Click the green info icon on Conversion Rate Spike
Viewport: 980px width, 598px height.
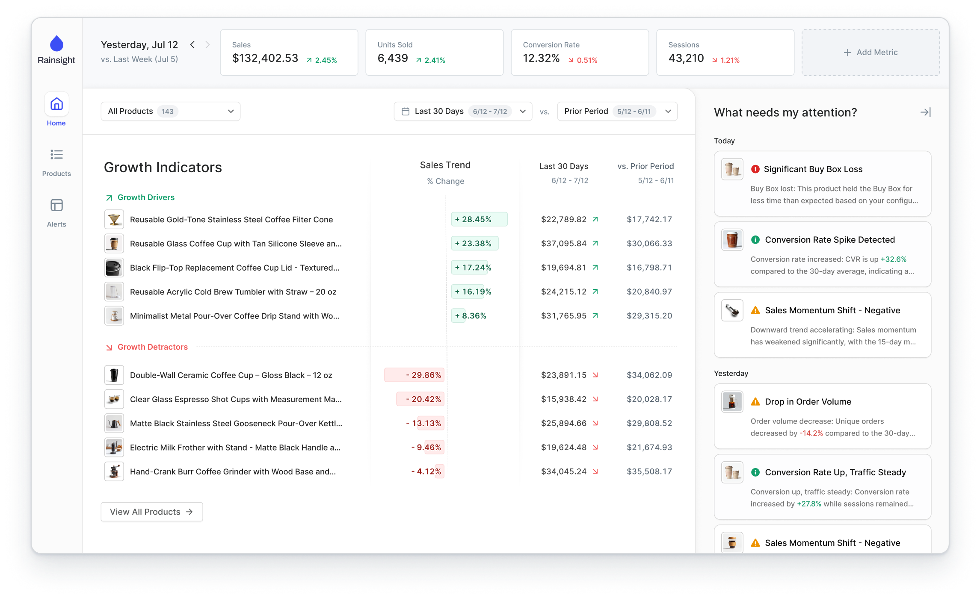755,240
